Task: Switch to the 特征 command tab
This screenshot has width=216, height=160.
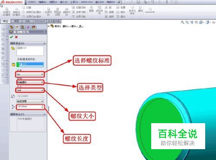Action: pyautogui.click(x=6, y=21)
